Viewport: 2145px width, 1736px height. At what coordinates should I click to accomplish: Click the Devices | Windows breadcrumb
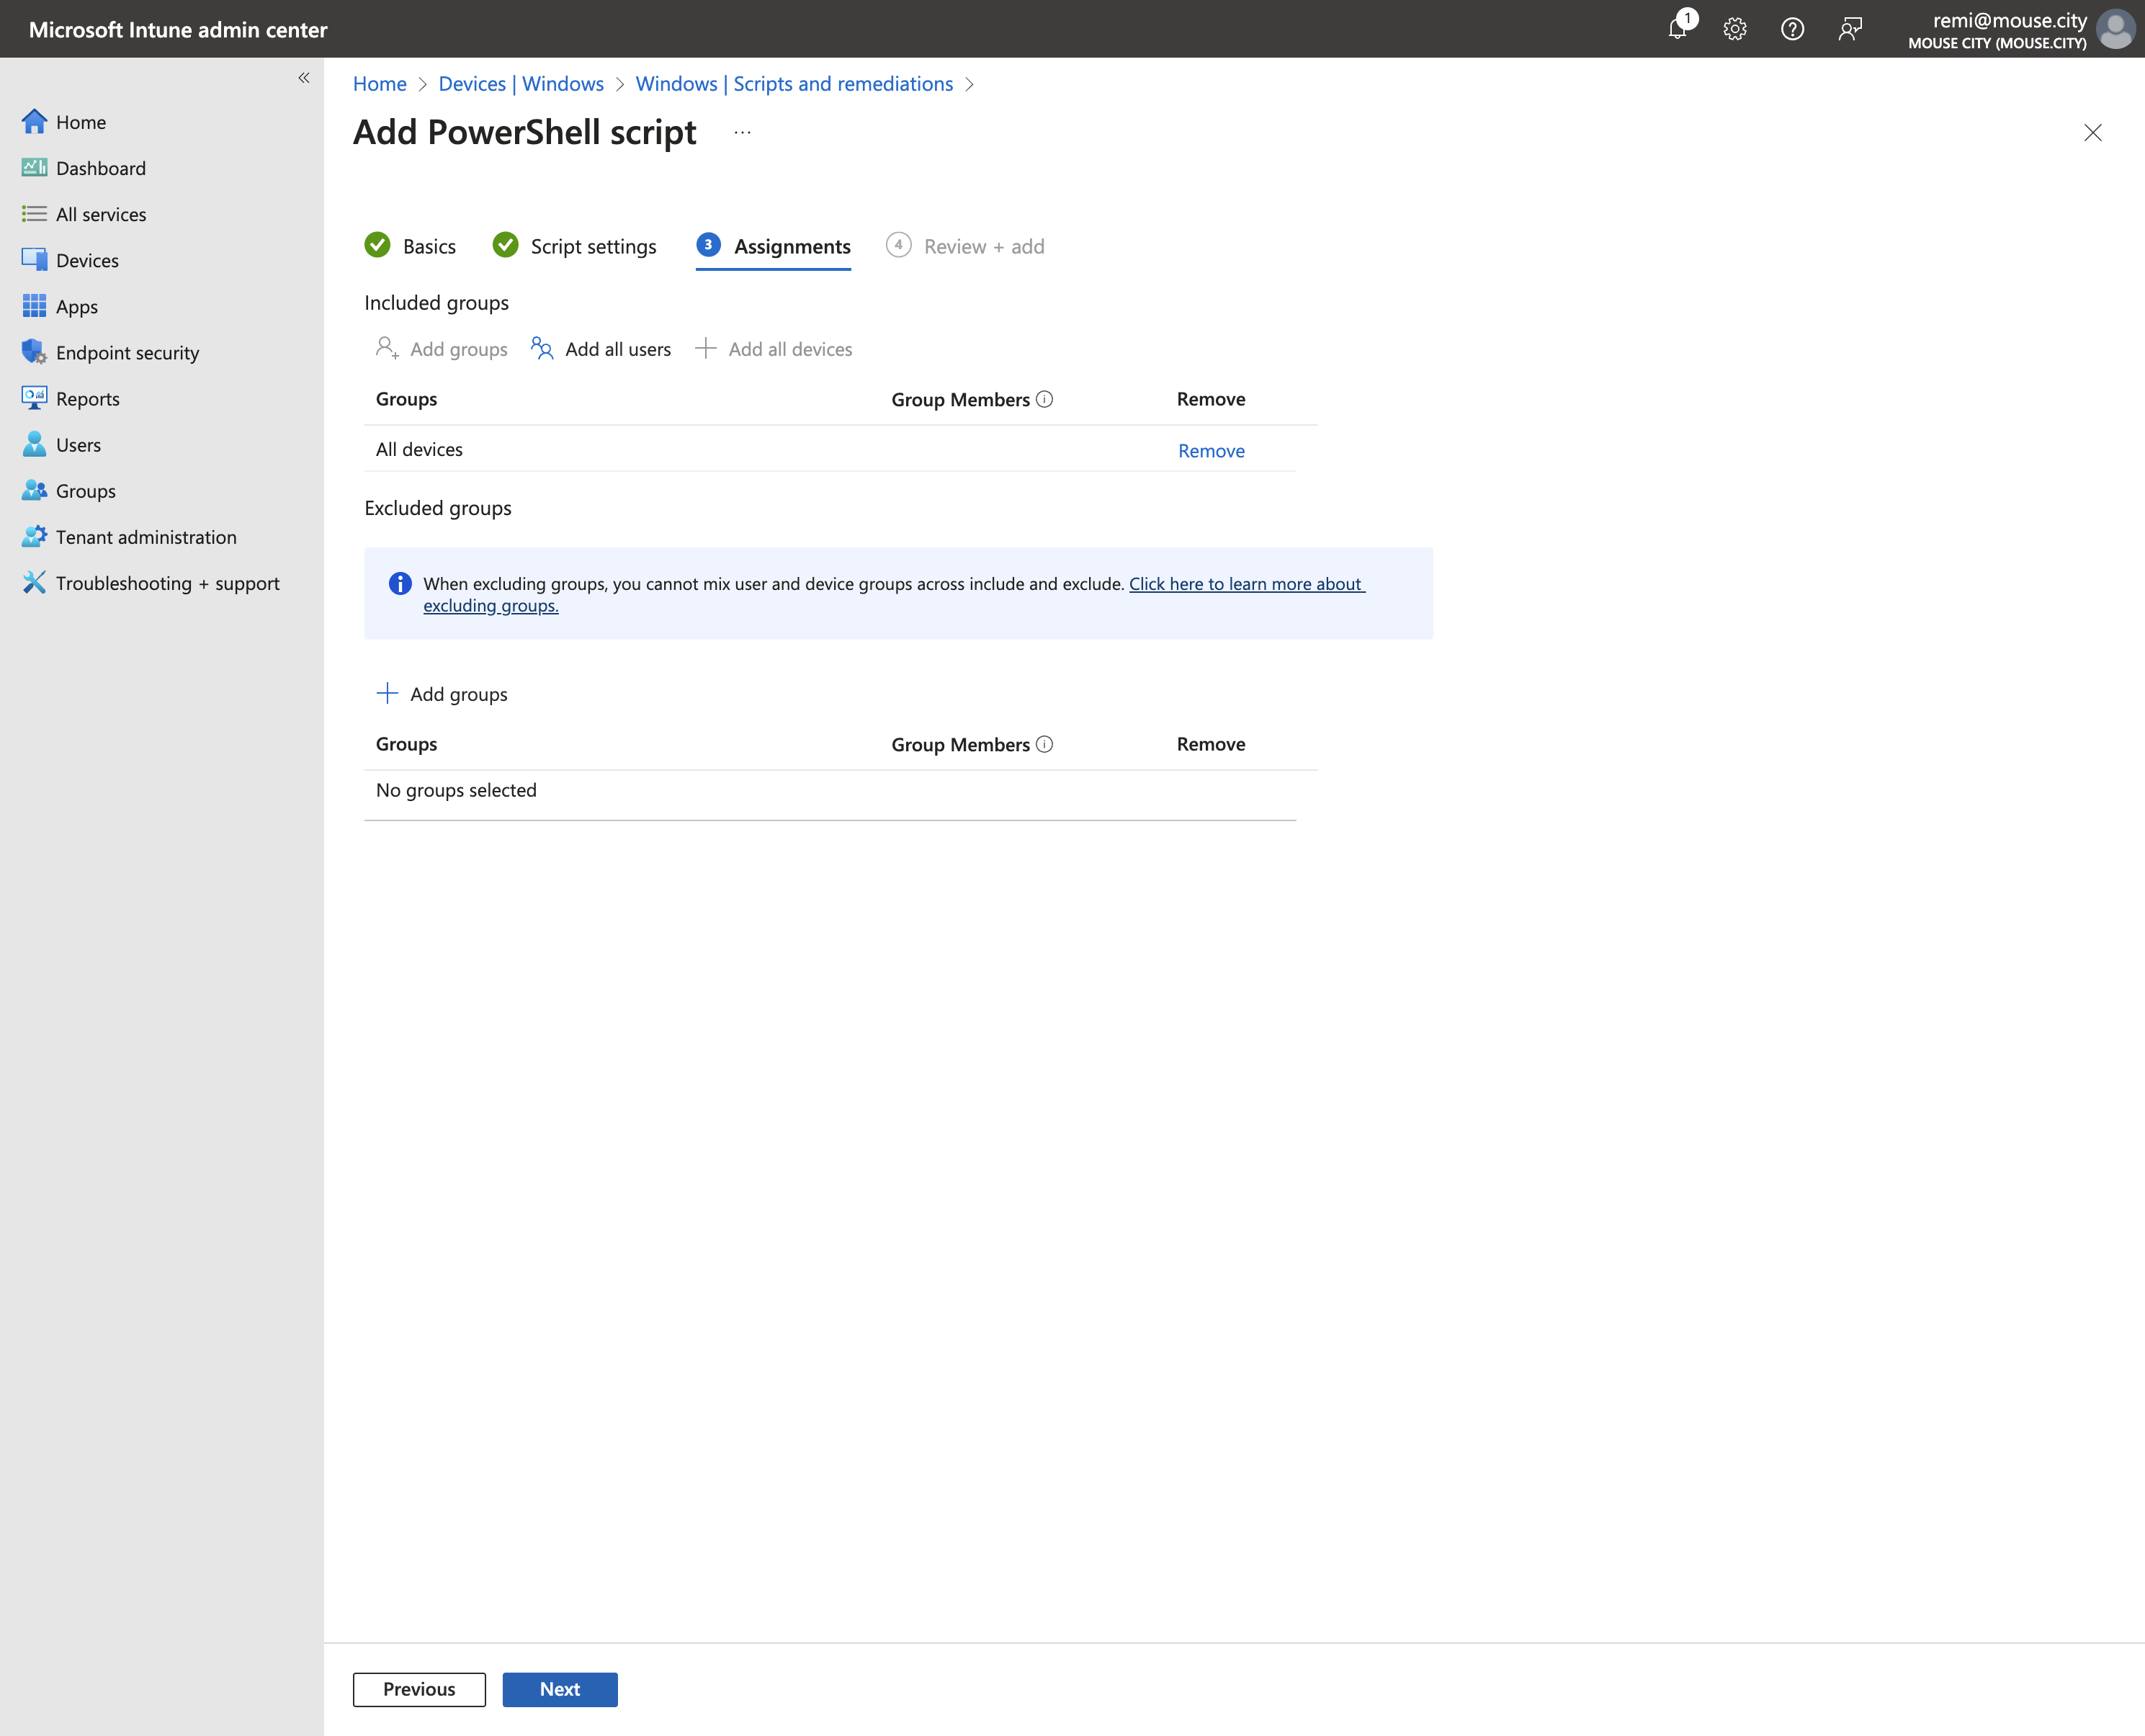pyautogui.click(x=521, y=84)
